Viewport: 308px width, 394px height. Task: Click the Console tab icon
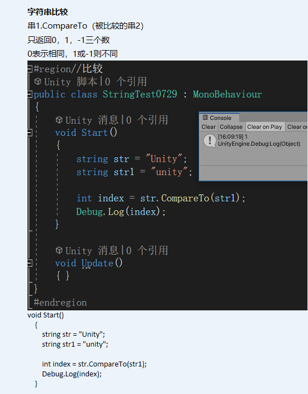tap(205, 118)
